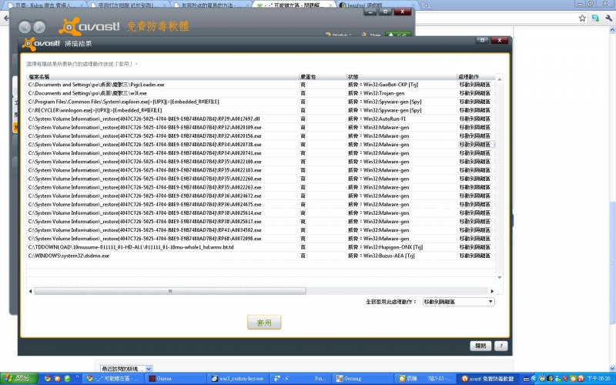Switch to Chrome taskbar window item
Image resolution: width=616 pixels, height=385 pixels.
(113, 379)
